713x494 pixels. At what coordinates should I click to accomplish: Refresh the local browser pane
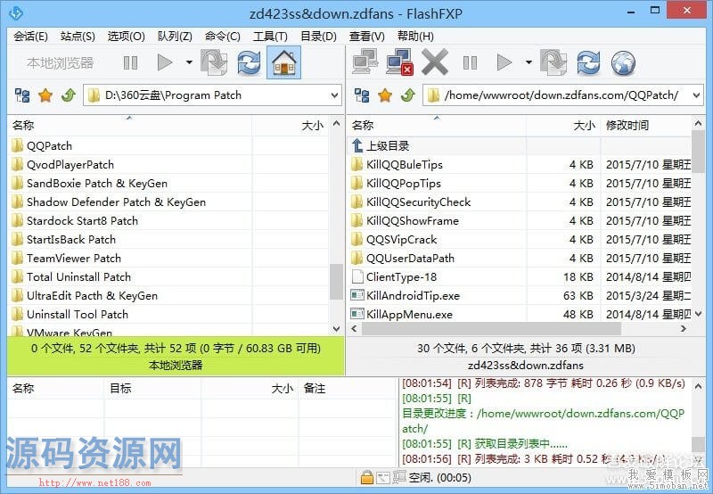249,62
